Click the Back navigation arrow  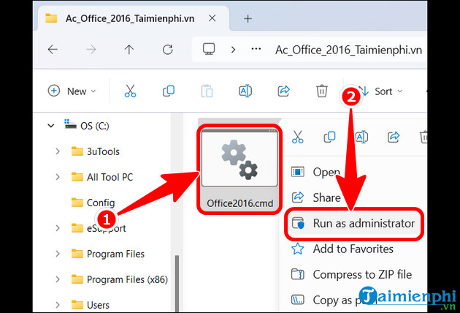[53, 50]
